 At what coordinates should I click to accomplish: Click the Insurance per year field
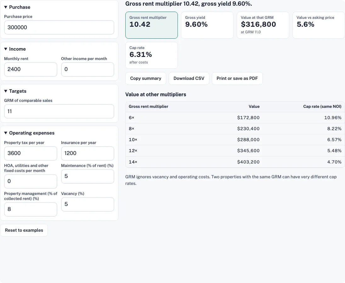(x=88, y=153)
